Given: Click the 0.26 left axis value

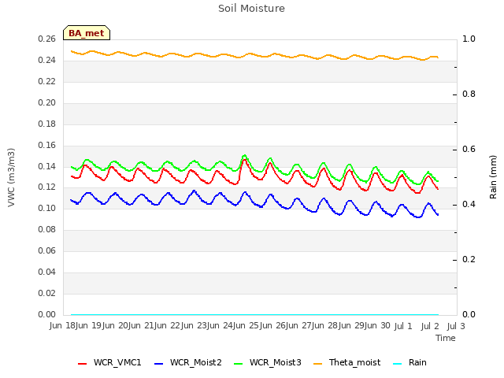Looking at the screenshot, I should point(47,39).
